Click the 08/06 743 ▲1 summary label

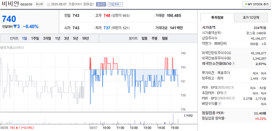point(17,128)
